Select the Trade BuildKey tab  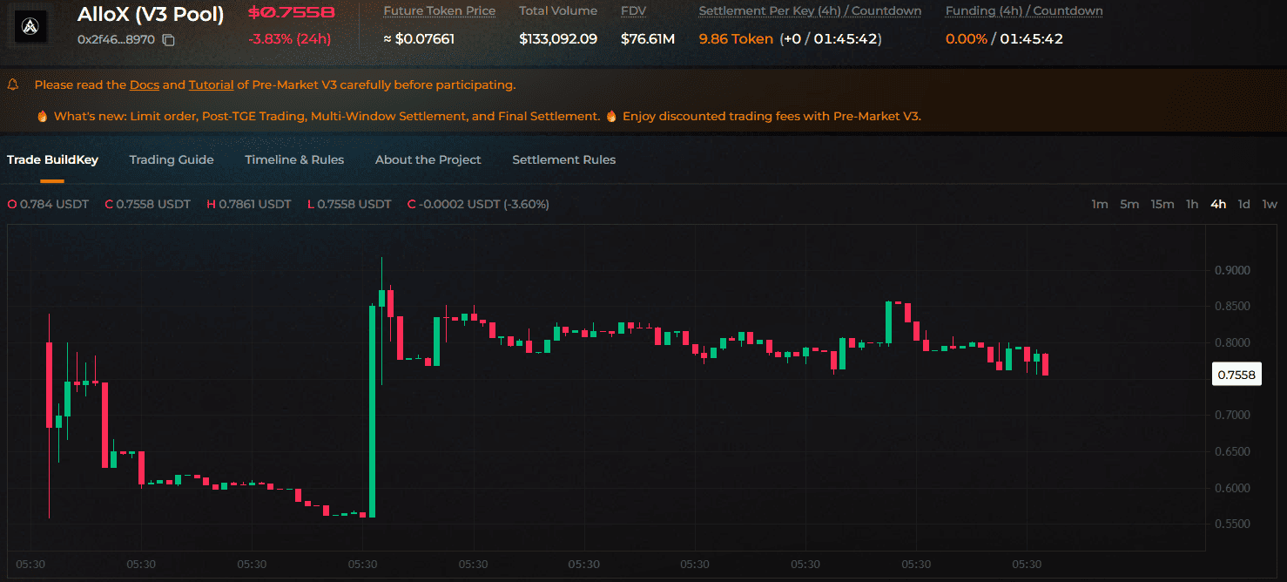[x=52, y=159]
